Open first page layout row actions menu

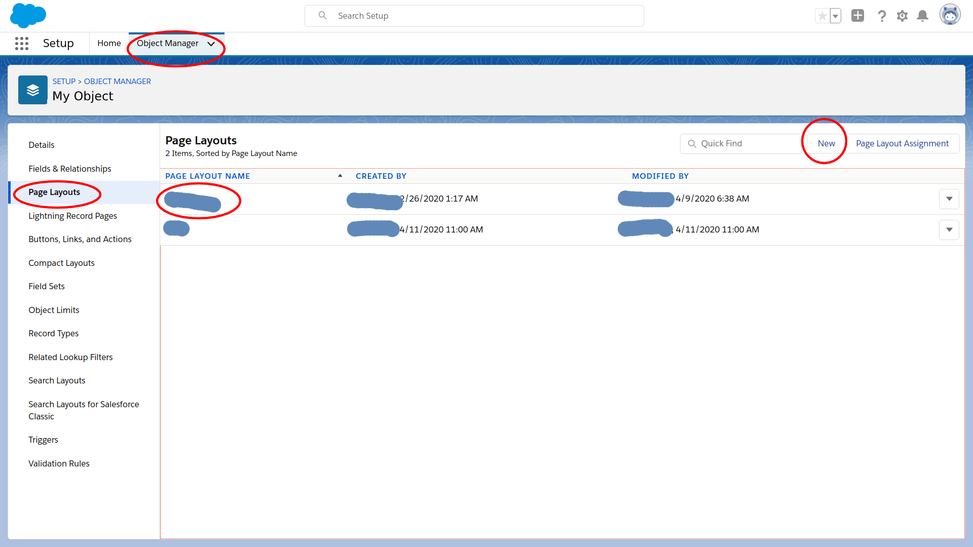tap(949, 199)
